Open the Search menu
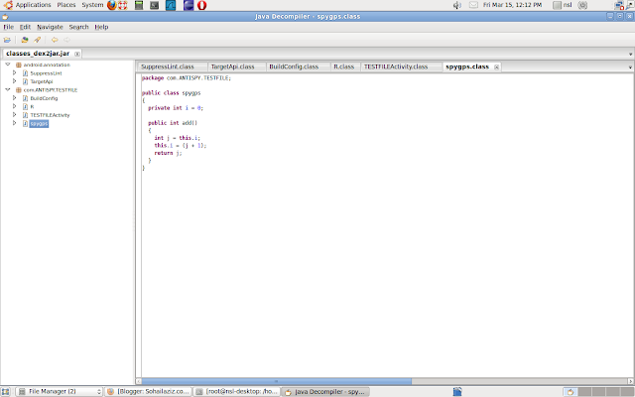 78,27
